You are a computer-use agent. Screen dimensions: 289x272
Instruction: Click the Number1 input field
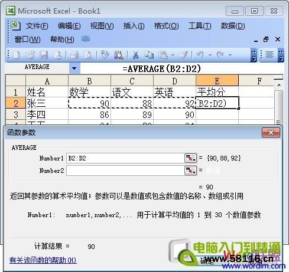(x=126, y=158)
